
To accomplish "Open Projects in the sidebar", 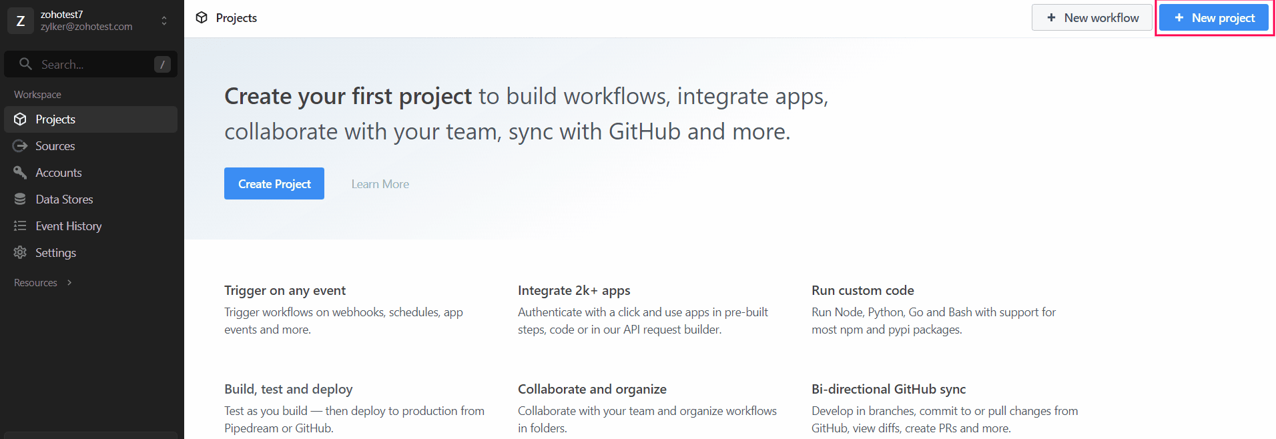I will click(x=91, y=119).
